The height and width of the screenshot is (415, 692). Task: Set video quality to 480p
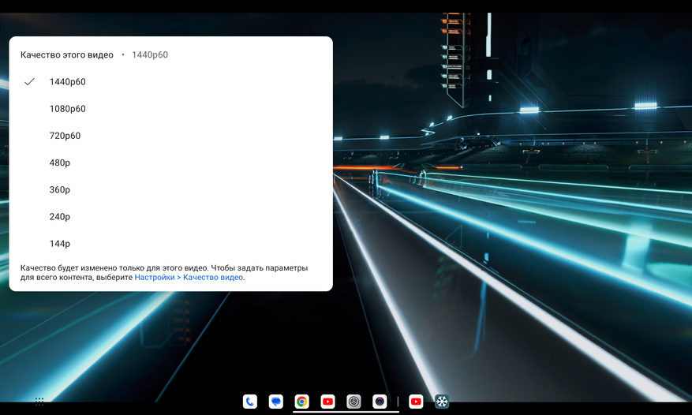pos(60,163)
